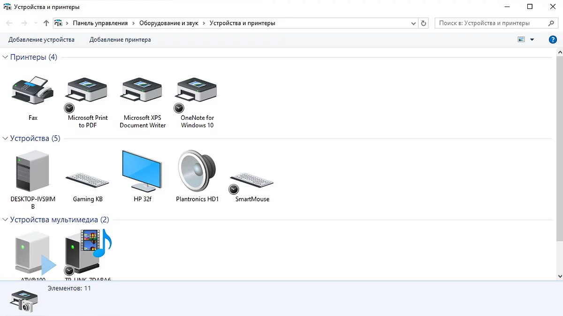Click the address bar location icon
563x316 pixels.
click(58, 23)
